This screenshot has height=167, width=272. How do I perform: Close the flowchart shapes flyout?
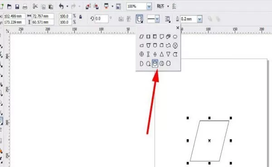[x=178, y=28]
